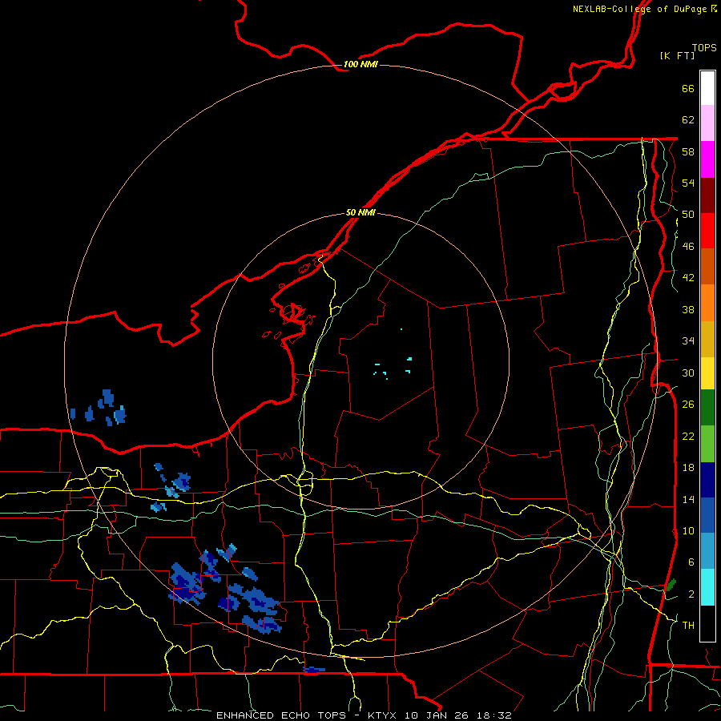The width and height of the screenshot is (721, 721).
Task: Click the "10" legend value on the scale
Action: point(688,531)
